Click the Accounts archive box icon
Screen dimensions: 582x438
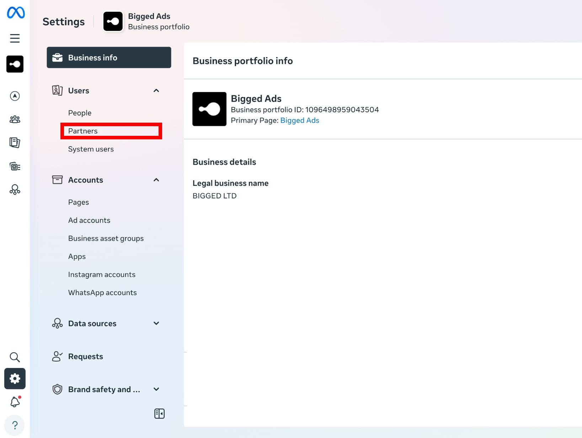(57, 180)
